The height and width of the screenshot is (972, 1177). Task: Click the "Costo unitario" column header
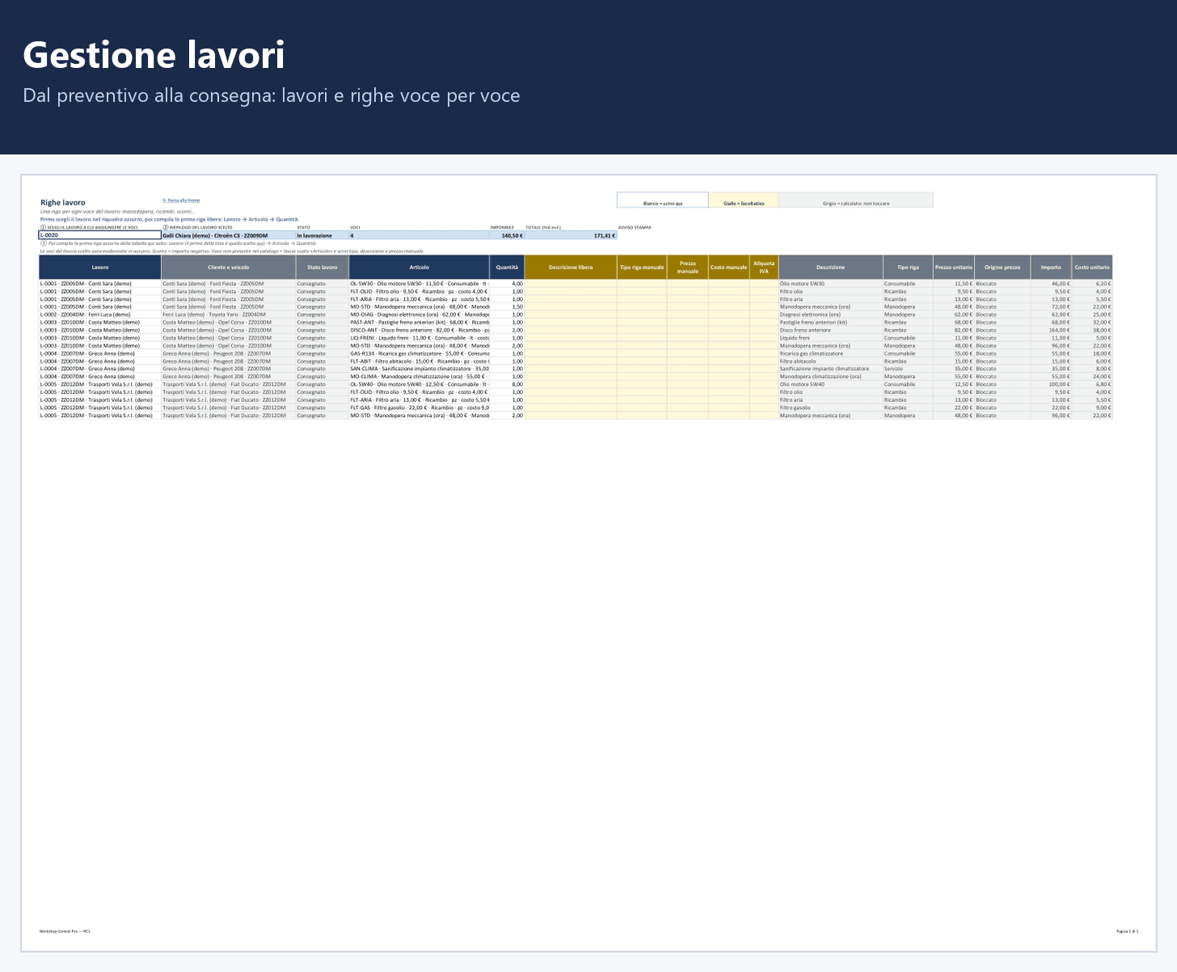click(x=1092, y=267)
